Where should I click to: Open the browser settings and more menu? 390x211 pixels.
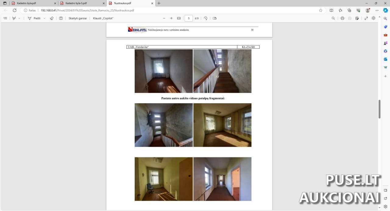click(377, 10)
